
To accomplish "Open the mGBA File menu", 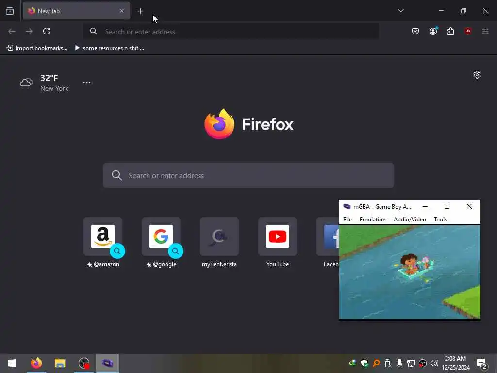I will coord(348,220).
